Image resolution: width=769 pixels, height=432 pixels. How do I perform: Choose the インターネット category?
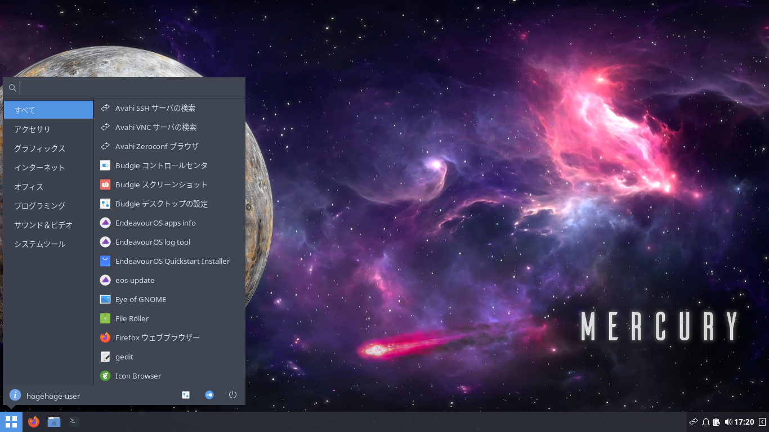click(x=48, y=168)
